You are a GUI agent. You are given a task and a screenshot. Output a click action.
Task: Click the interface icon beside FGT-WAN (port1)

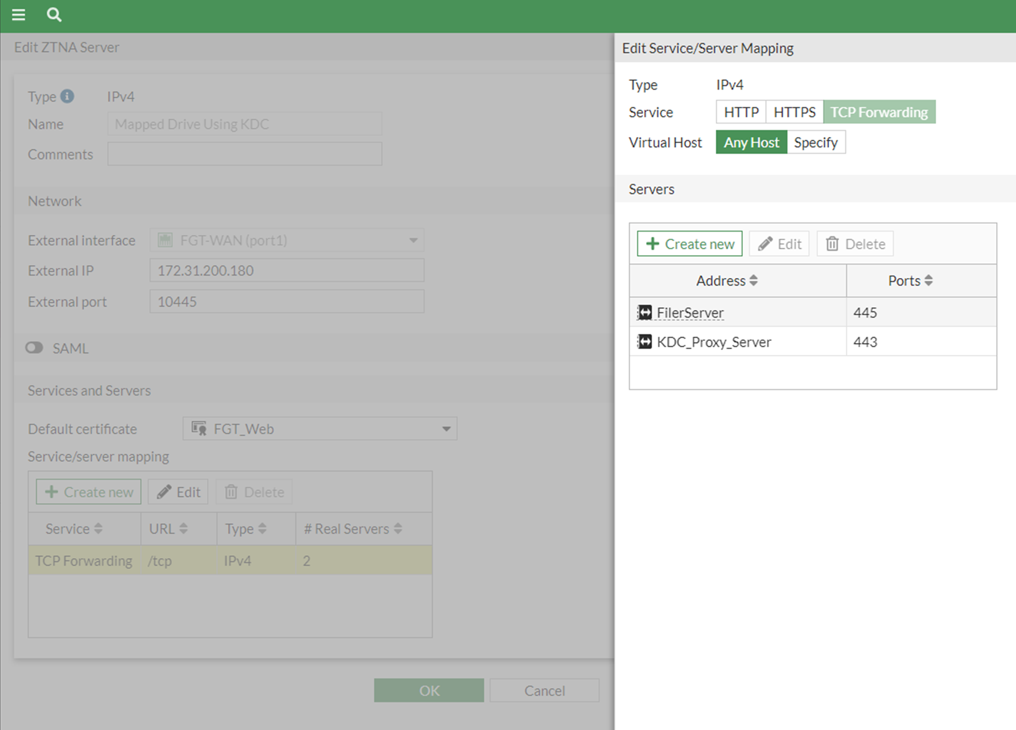165,240
